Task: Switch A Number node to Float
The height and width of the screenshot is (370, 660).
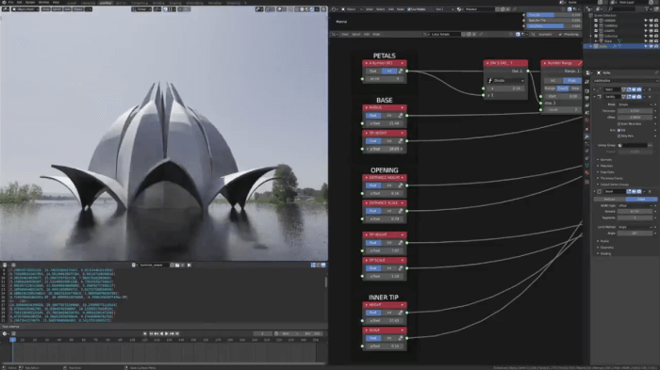Action: point(373,71)
